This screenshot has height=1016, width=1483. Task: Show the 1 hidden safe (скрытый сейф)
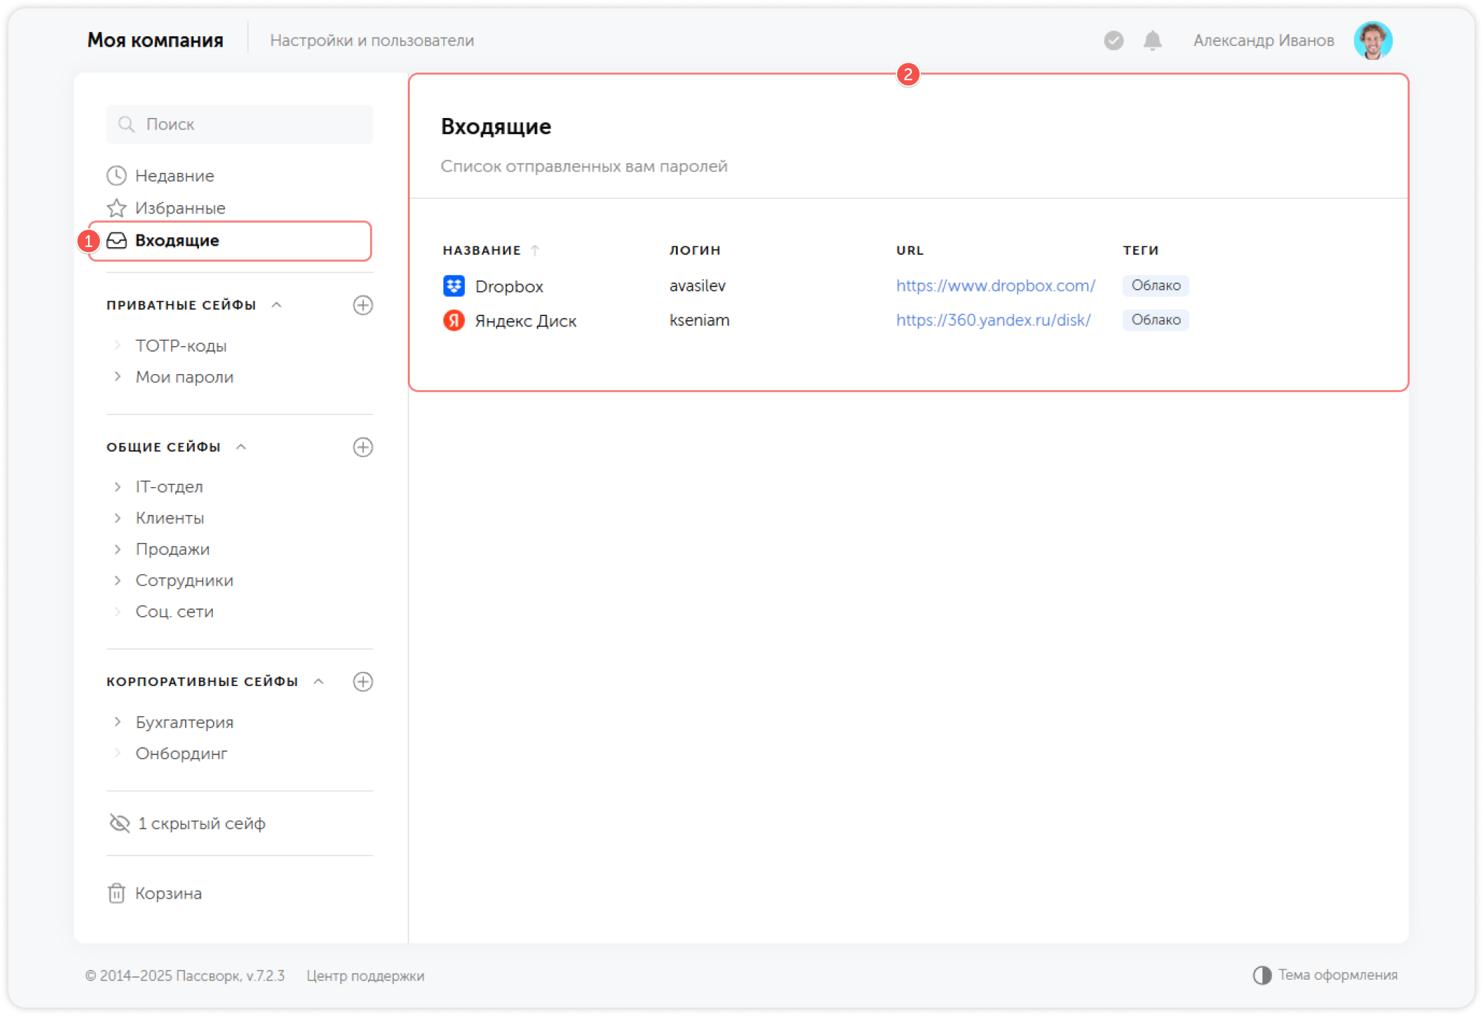point(201,823)
